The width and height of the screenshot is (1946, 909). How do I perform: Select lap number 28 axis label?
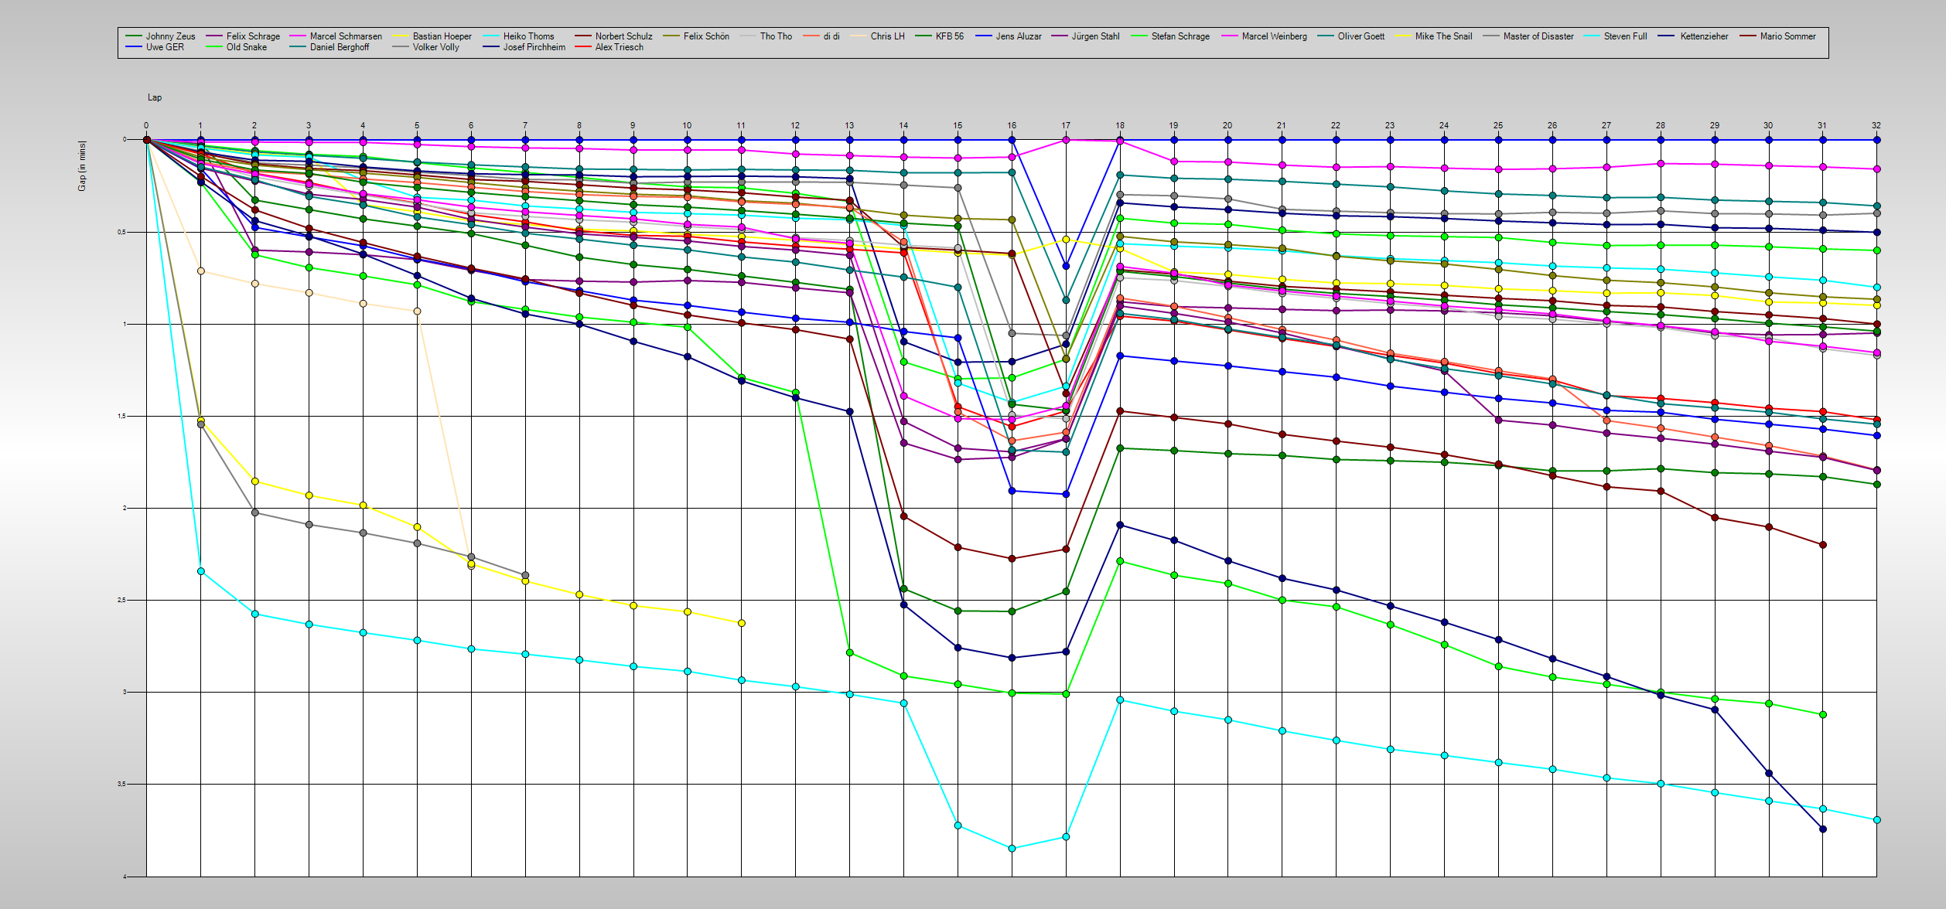tap(1661, 125)
